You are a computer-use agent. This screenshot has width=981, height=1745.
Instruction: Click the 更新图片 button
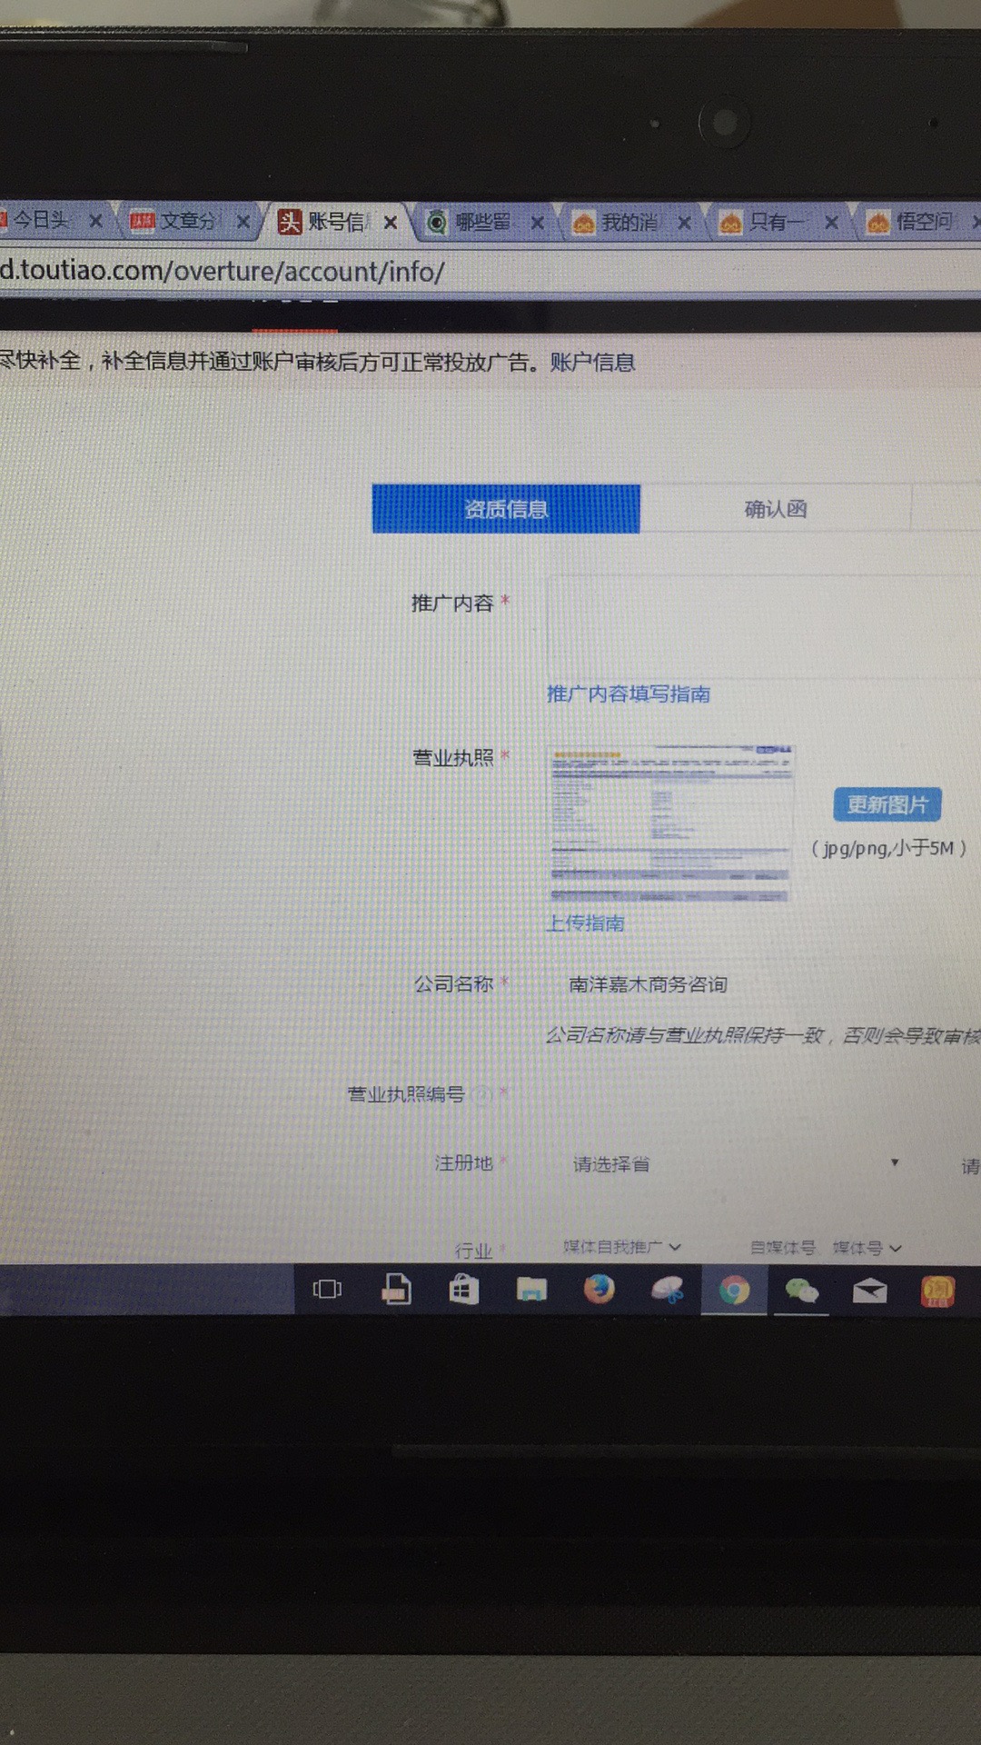[x=887, y=804]
